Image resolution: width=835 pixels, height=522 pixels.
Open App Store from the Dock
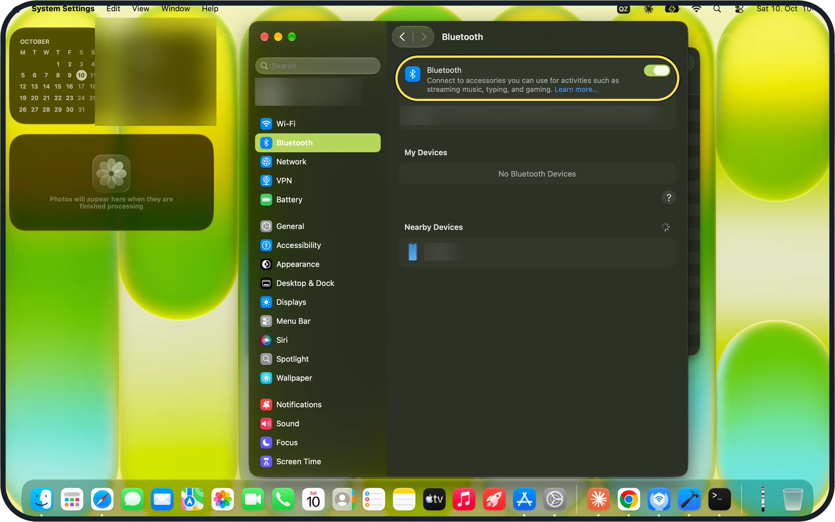tap(525, 499)
